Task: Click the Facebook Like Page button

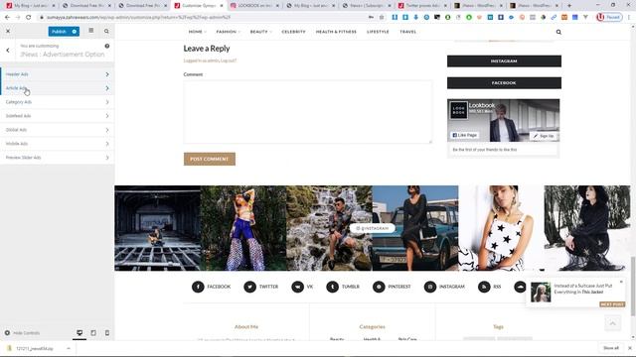Action: pyautogui.click(x=464, y=135)
